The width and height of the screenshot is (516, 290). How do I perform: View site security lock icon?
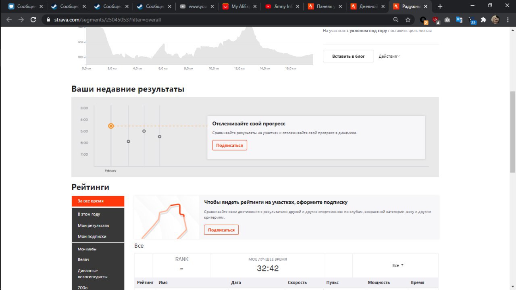[x=49, y=19]
